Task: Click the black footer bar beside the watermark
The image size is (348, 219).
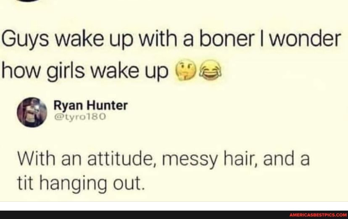Action: click(144, 215)
